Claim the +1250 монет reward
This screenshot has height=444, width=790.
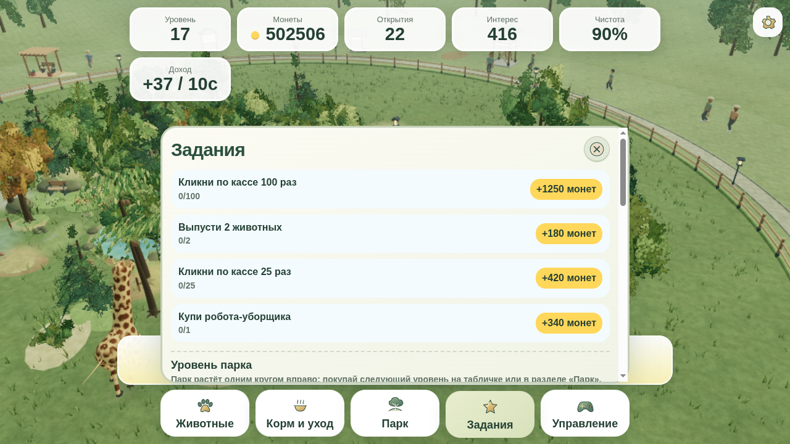pos(566,189)
